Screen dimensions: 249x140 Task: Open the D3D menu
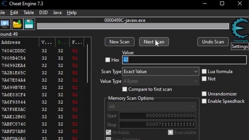43,12
